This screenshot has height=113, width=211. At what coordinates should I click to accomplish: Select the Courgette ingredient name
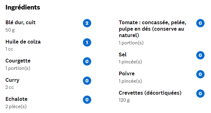point(18,61)
